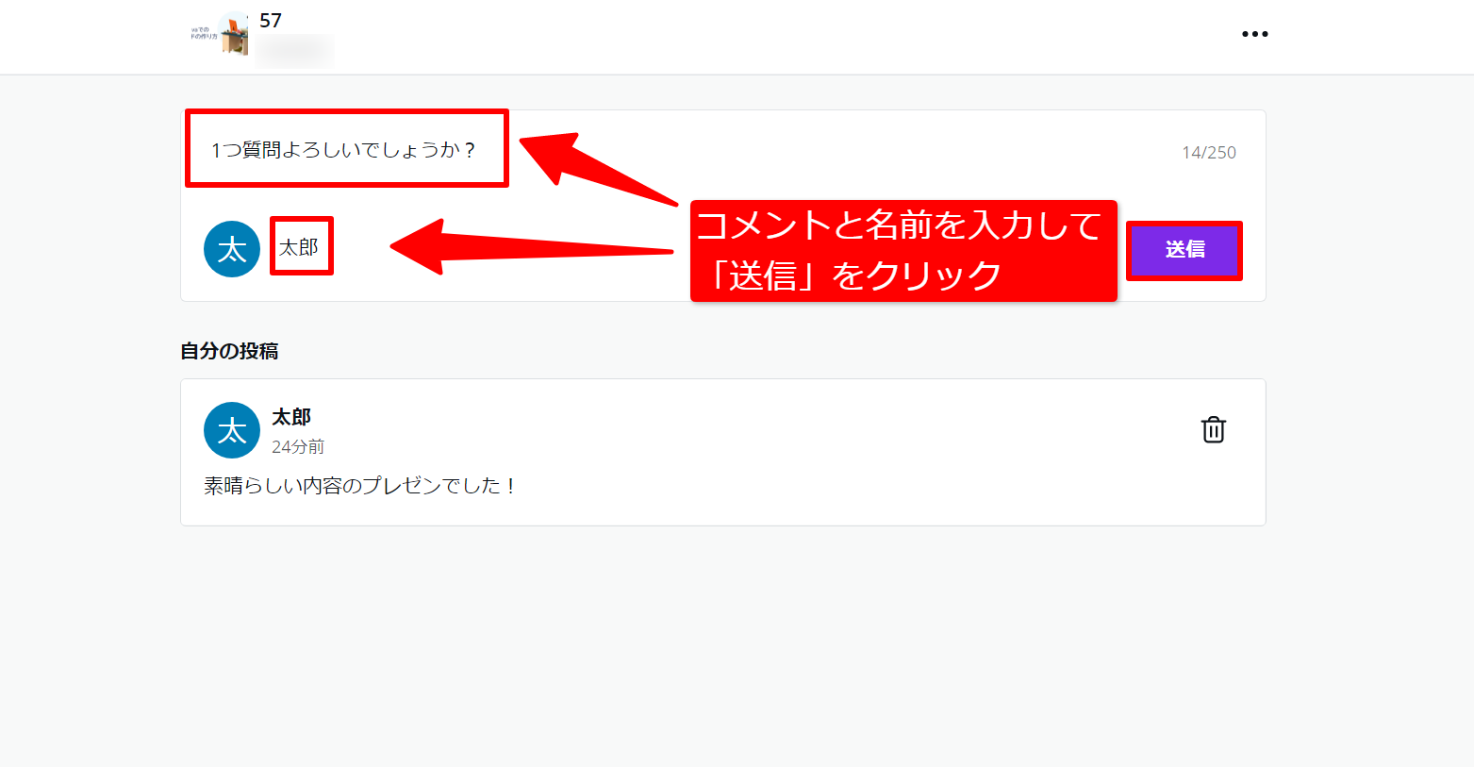Viewport: 1474px width, 767px height.
Task: Click the presentation title 57 in the header
Action: [271, 21]
